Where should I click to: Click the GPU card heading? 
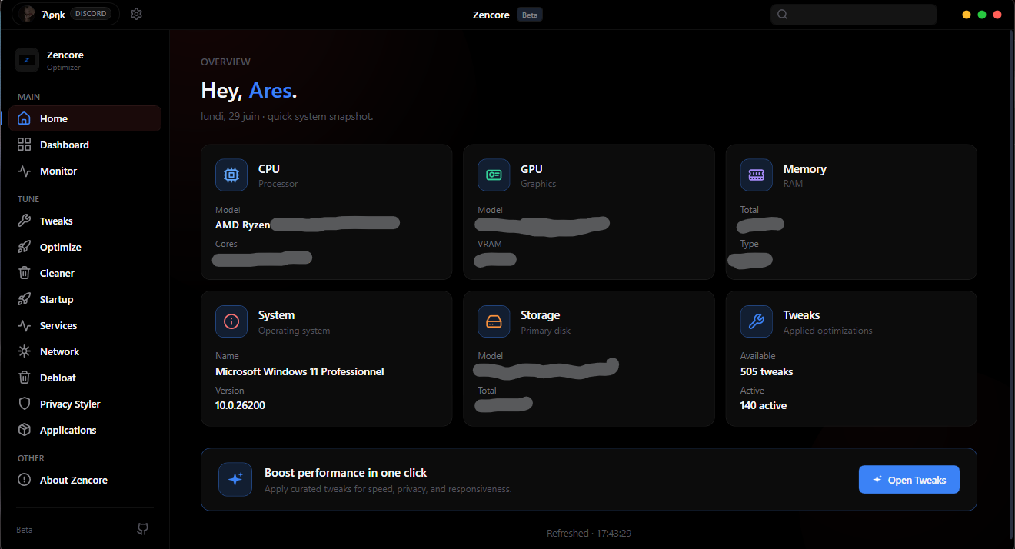531,169
